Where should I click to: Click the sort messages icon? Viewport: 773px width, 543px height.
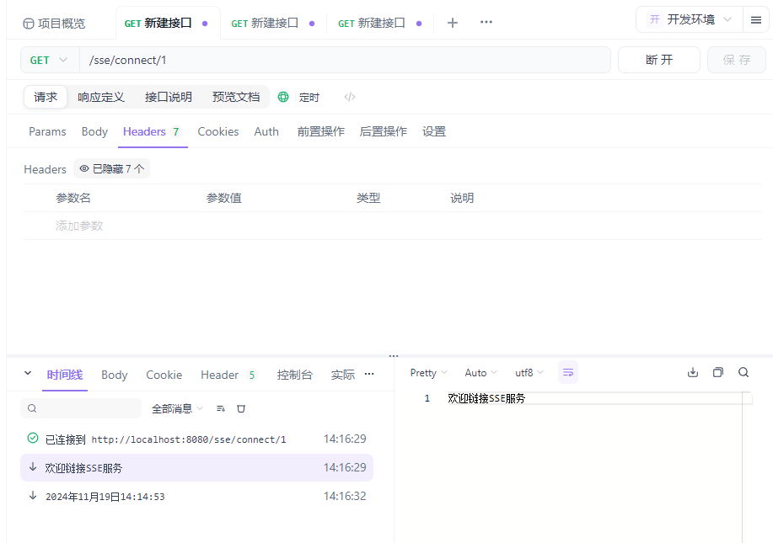point(221,408)
